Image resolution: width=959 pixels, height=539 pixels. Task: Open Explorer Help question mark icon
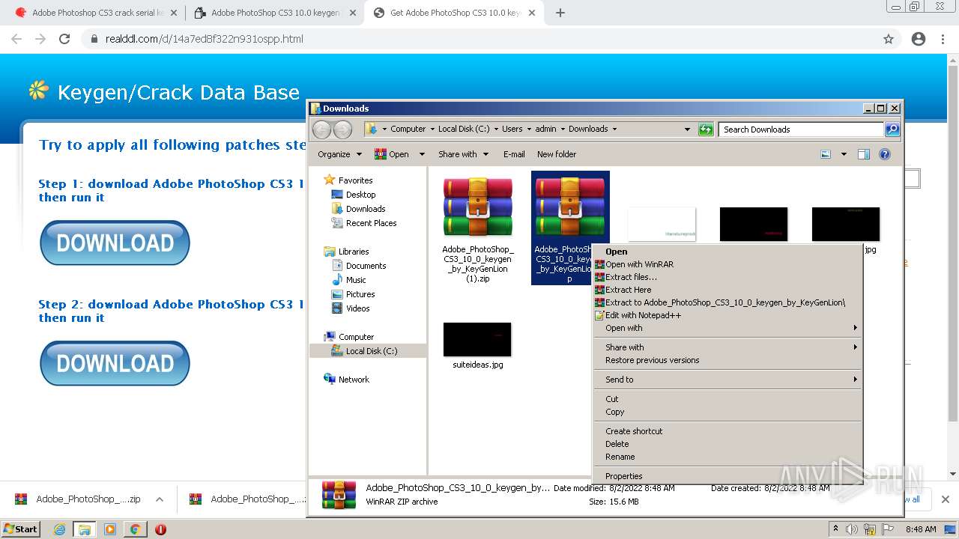point(885,154)
